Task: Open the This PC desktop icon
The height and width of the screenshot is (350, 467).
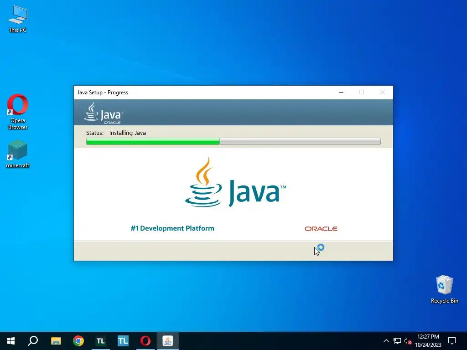Action: click(x=18, y=19)
